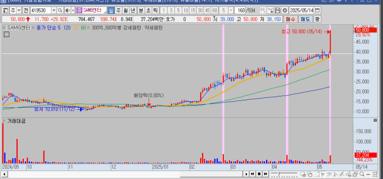383x179 pixels.
Task: Click the overlapping windows icon in bottom toolbar
Action: tap(310, 174)
